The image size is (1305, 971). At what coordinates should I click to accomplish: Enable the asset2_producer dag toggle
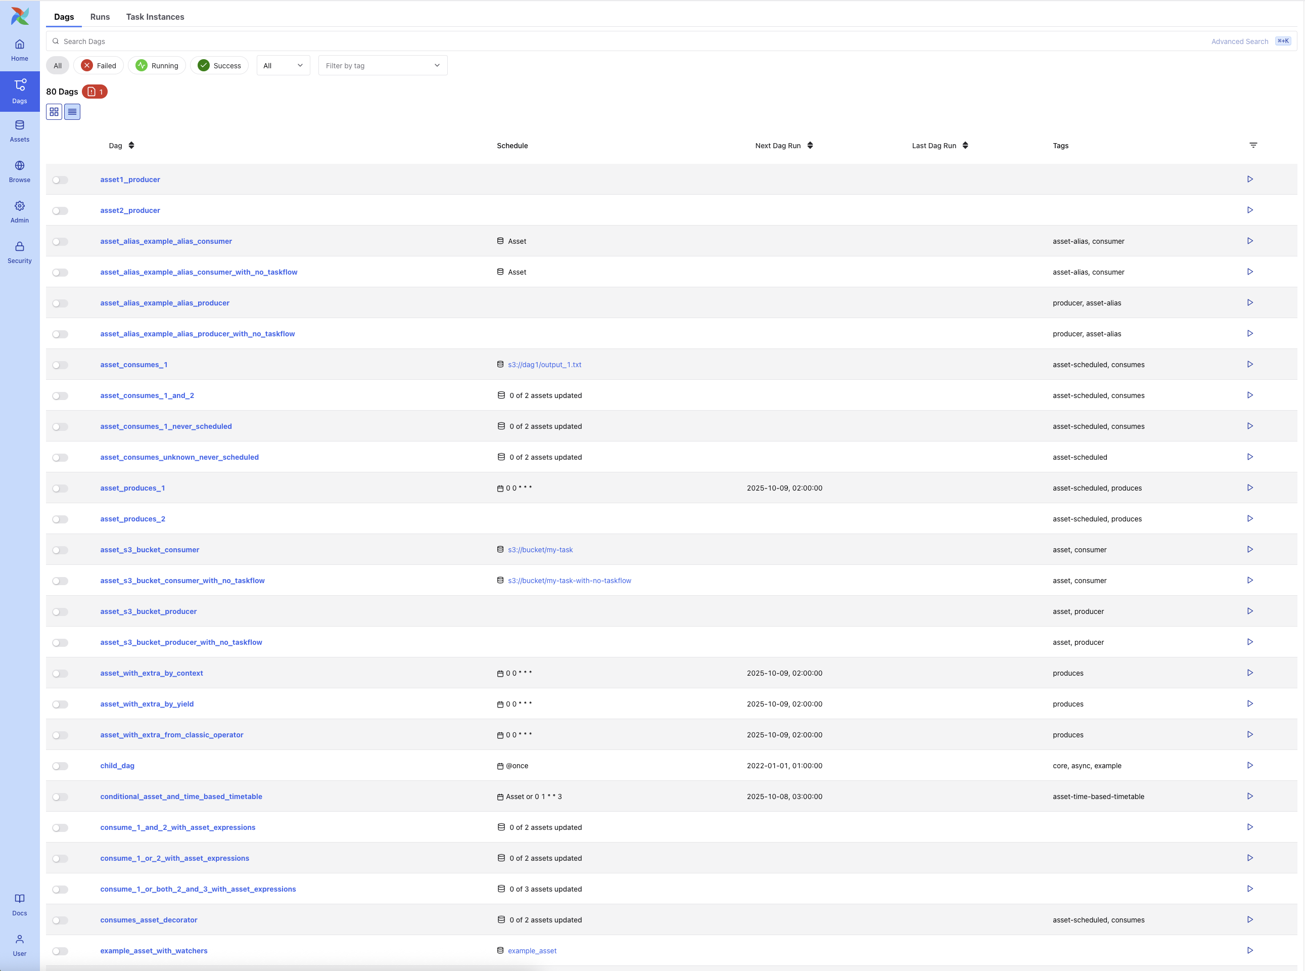60,211
